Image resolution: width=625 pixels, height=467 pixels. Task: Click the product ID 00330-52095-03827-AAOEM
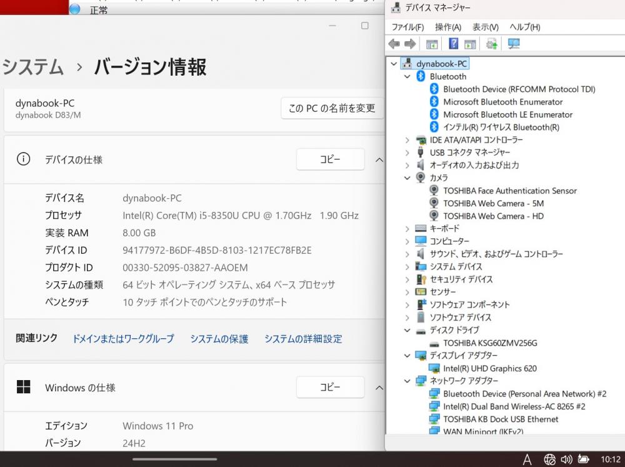pyautogui.click(x=185, y=268)
